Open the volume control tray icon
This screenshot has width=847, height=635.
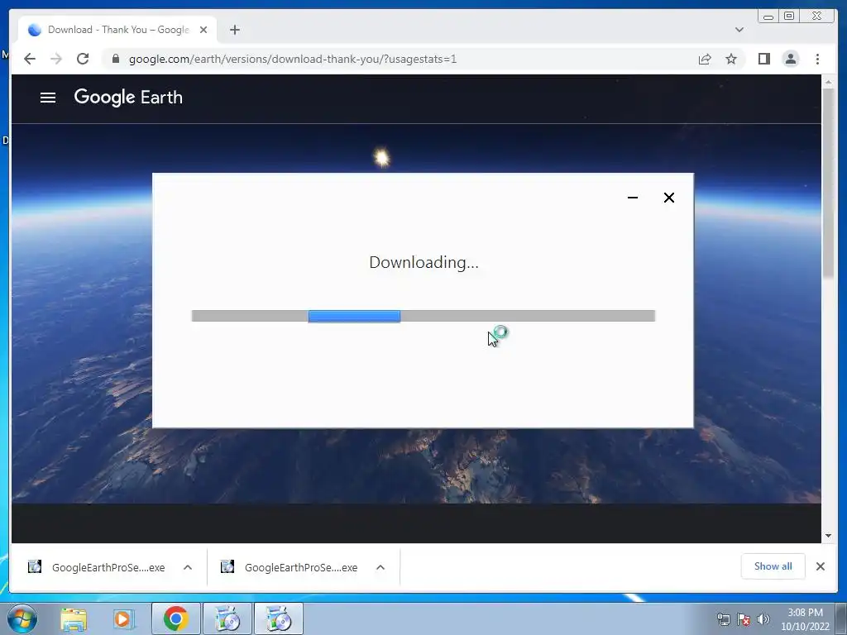(763, 619)
